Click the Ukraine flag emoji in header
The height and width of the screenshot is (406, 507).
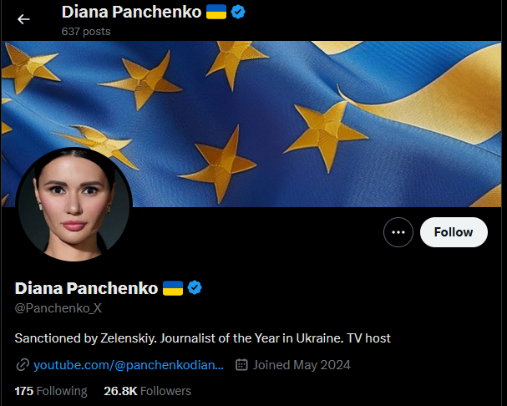216,12
